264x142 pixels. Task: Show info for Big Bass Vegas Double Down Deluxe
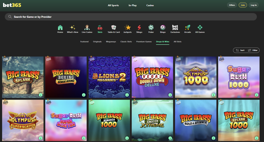[170, 95]
